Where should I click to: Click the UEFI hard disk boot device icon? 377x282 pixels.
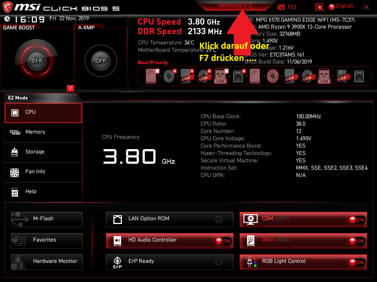click(152, 76)
